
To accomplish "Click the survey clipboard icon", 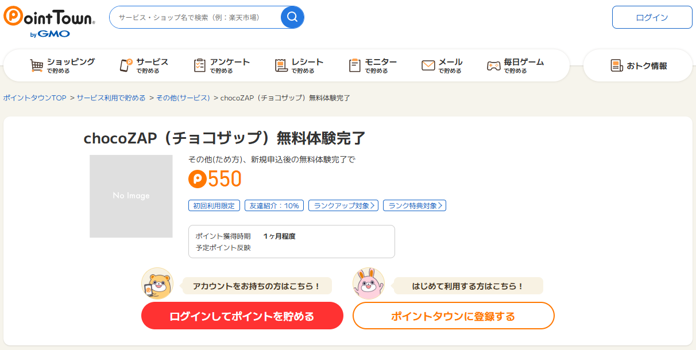I will point(200,65).
